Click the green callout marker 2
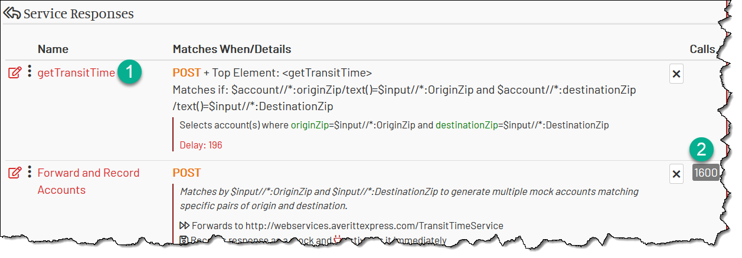 click(701, 150)
